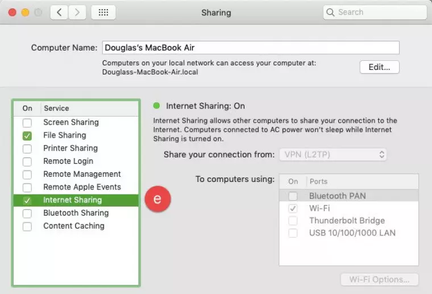Click the back navigation arrow
The image size is (432, 294).
[x=60, y=13]
